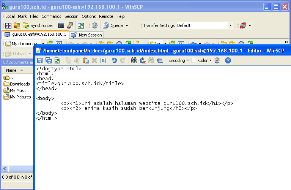Expand the Encoding dropdown
Viewport: 291px width, 190px height.
pos(179,60)
